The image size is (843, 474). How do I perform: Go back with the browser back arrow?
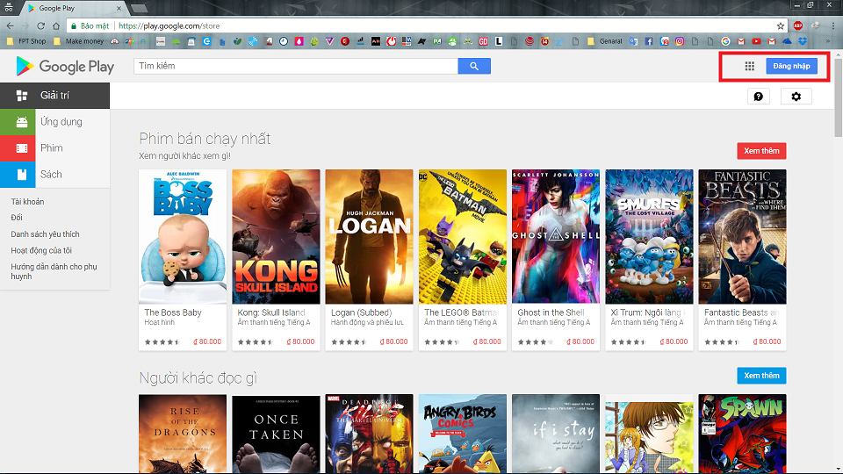click(x=10, y=25)
